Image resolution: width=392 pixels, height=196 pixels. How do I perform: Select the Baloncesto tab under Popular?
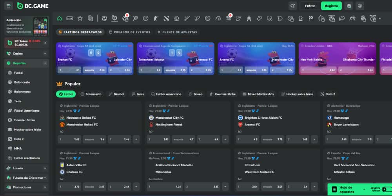tap(91, 94)
